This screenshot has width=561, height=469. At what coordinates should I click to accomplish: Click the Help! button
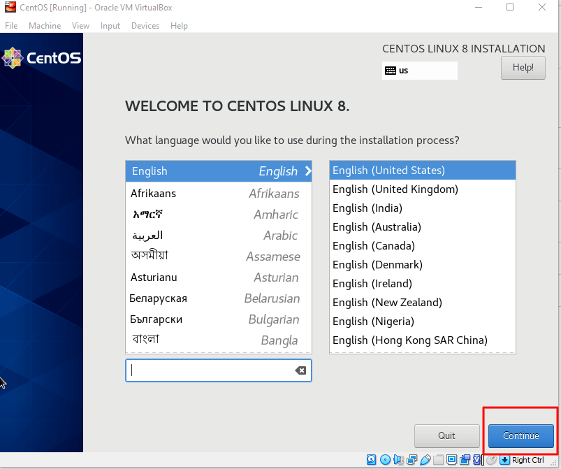(x=523, y=67)
